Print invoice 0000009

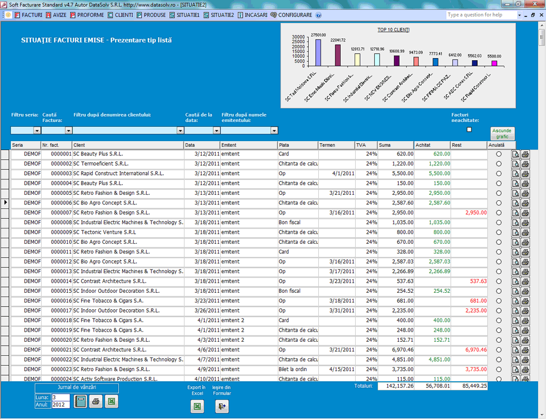tap(525, 232)
